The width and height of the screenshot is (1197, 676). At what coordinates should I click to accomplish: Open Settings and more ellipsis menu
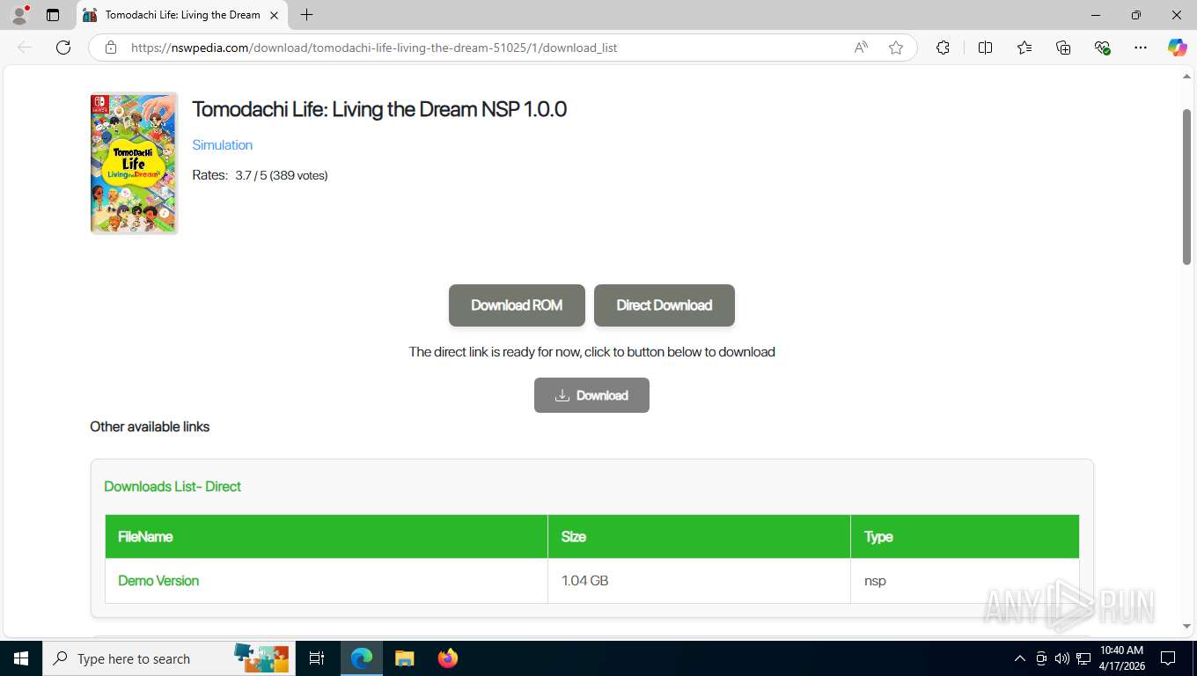click(x=1141, y=48)
